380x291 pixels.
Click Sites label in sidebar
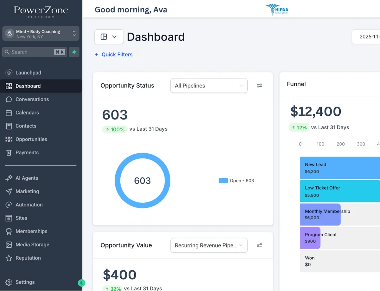pyautogui.click(x=21, y=218)
